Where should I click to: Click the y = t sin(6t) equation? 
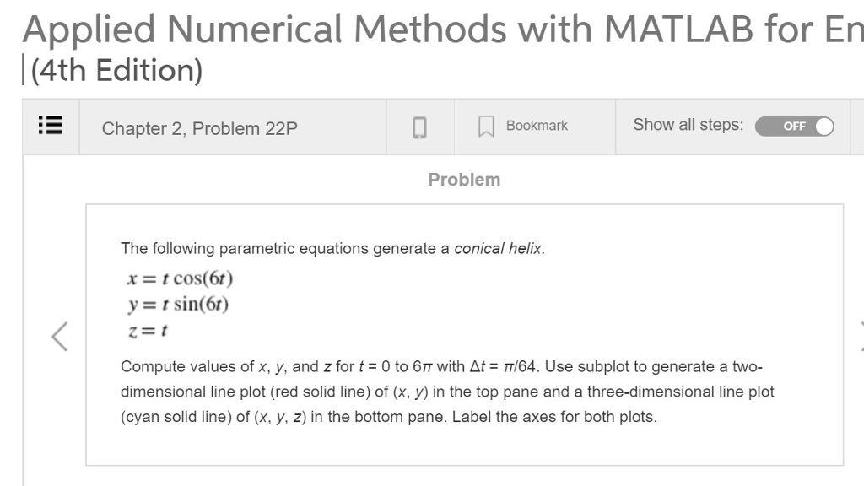[179, 304]
